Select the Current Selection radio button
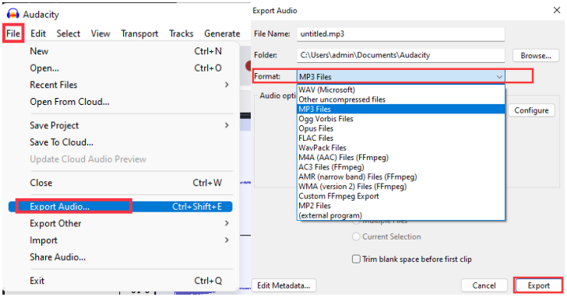This screenshot has width=567, height=297. pyautogui.click(x=356, y=236)
